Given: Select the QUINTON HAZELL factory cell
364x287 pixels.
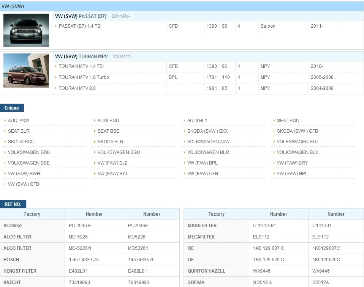Looking at the screenshot, I should pos(216,271).
